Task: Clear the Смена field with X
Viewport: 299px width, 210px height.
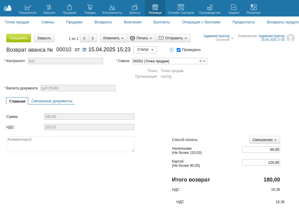Action: point(200,61)
